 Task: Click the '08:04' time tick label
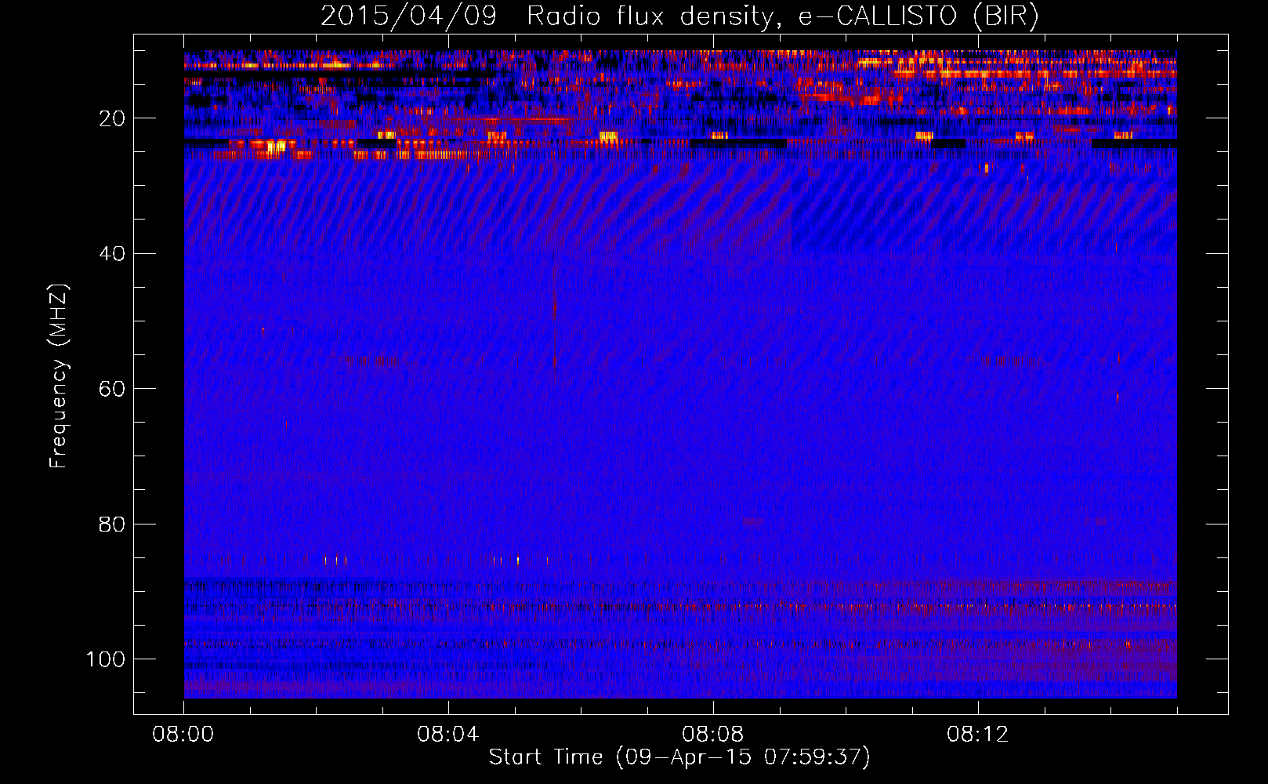[448, 735]
